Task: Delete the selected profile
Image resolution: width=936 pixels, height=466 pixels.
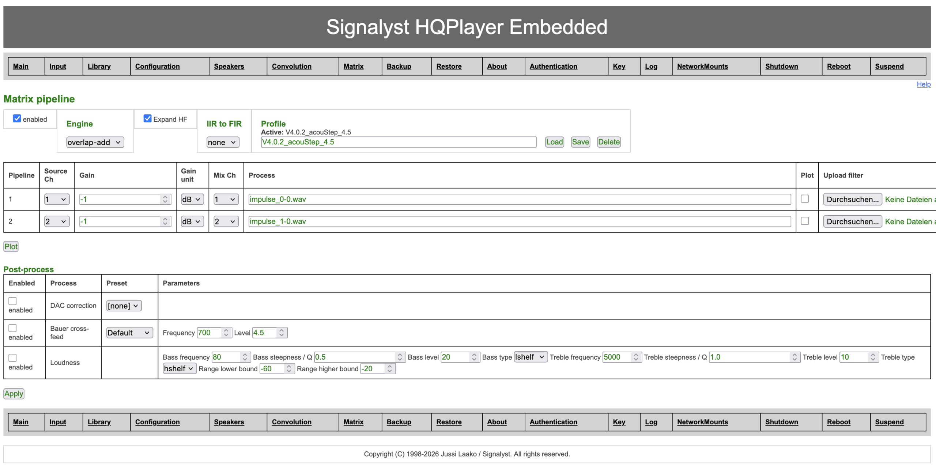Action: click(x=609, y=142)
